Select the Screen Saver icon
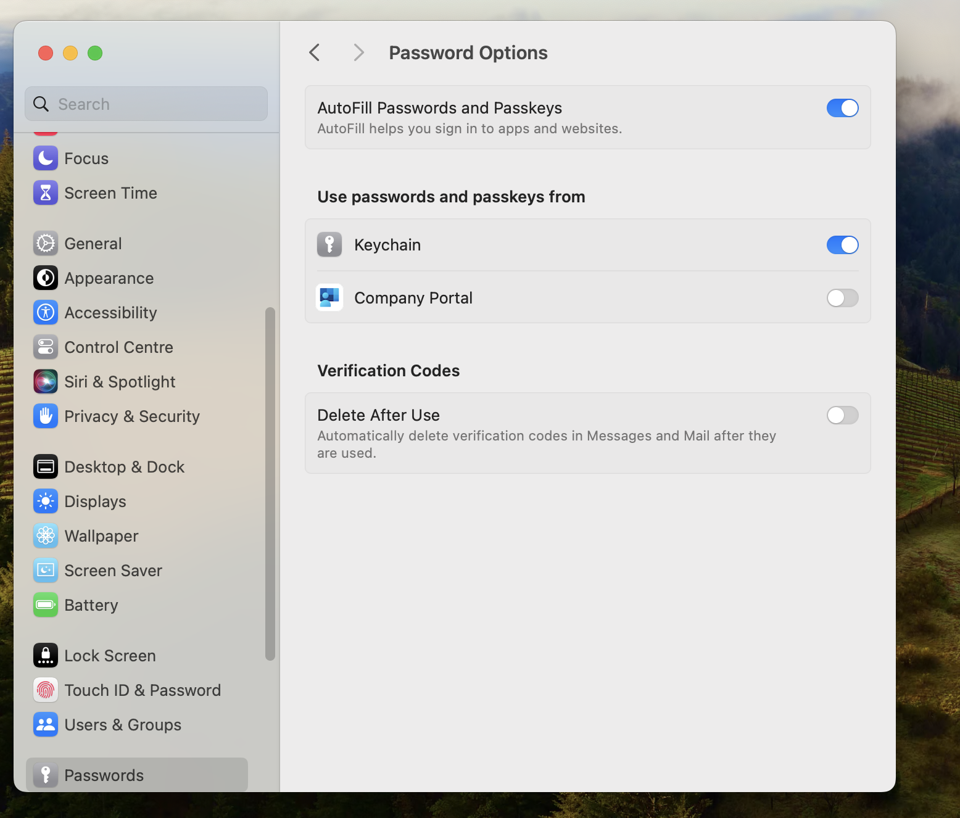Screen dimensions: 960x818 pyautogui.click(x=46, y=571)
